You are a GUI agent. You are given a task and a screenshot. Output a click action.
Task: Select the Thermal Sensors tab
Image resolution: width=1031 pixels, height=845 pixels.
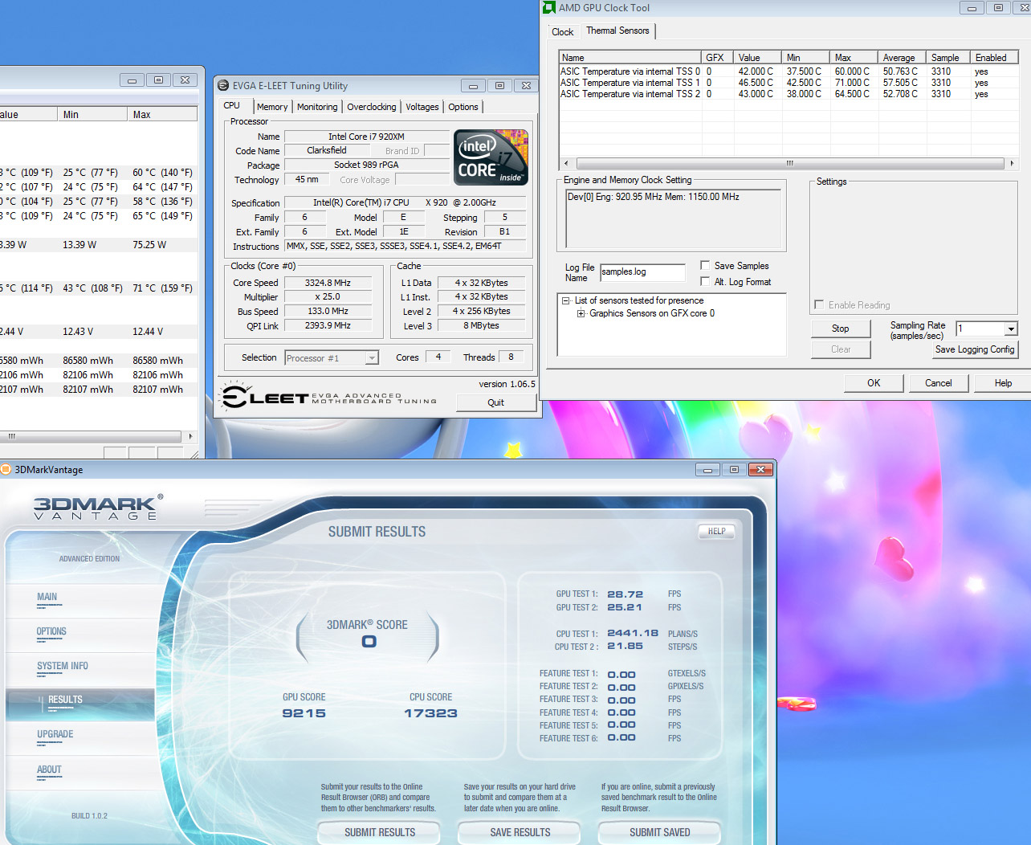click(617, 31)
